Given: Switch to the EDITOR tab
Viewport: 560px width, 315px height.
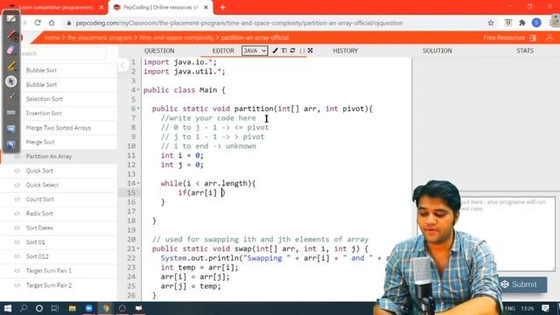Looking at the screenshot, I should (x=223, y=51).
